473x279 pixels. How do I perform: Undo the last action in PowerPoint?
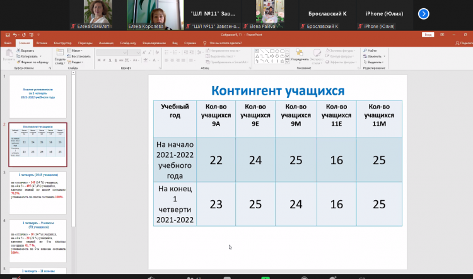15,35
